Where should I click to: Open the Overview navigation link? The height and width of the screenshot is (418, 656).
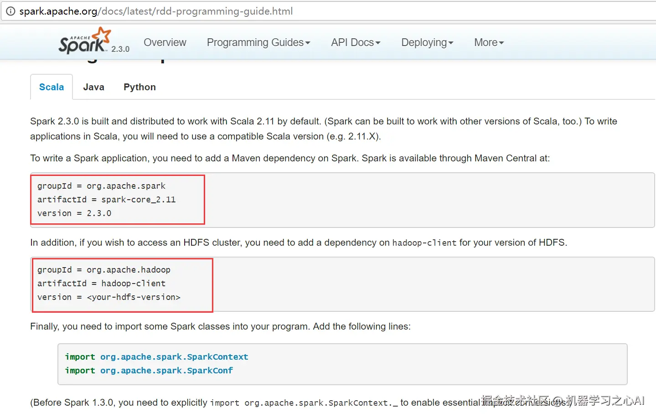(165, 42)
